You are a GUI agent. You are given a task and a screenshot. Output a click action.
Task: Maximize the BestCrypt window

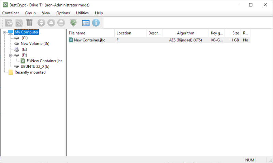click(x=251, y=5)
